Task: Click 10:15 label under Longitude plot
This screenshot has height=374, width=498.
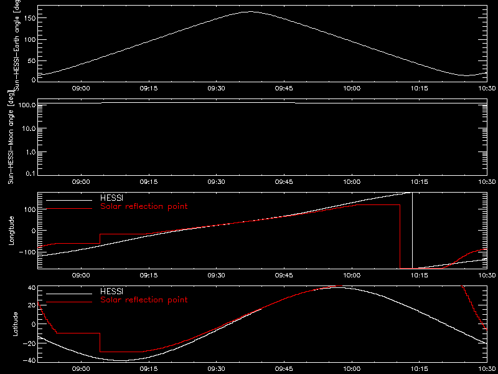Action: pos(419,275)
